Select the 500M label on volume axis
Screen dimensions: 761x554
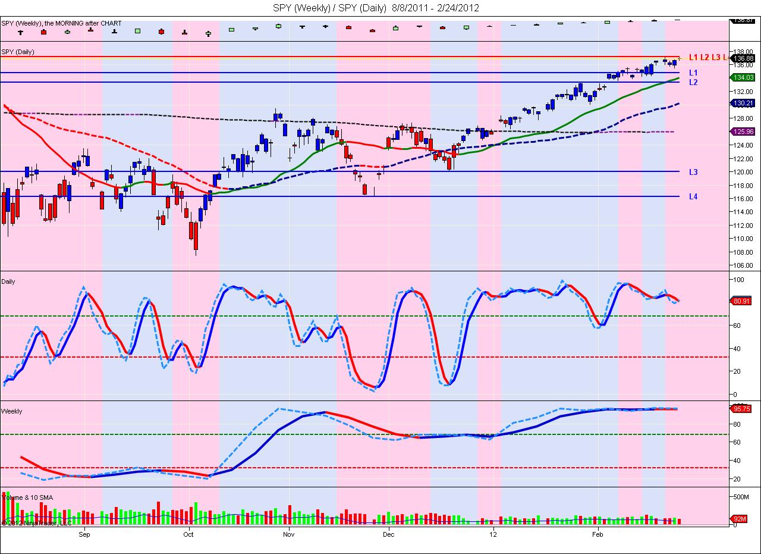click(x=743, y=496)
